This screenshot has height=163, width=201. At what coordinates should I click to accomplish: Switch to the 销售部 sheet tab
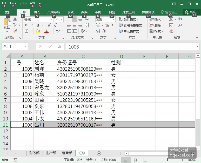click(x=67, y=153)
